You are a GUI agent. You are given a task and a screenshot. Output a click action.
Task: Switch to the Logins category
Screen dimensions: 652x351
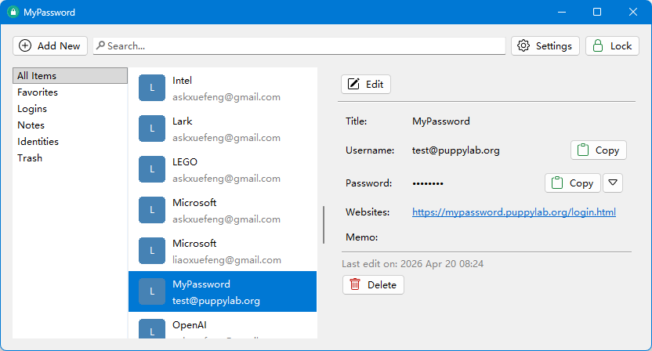pyautogui.click(x=32, y=109)
